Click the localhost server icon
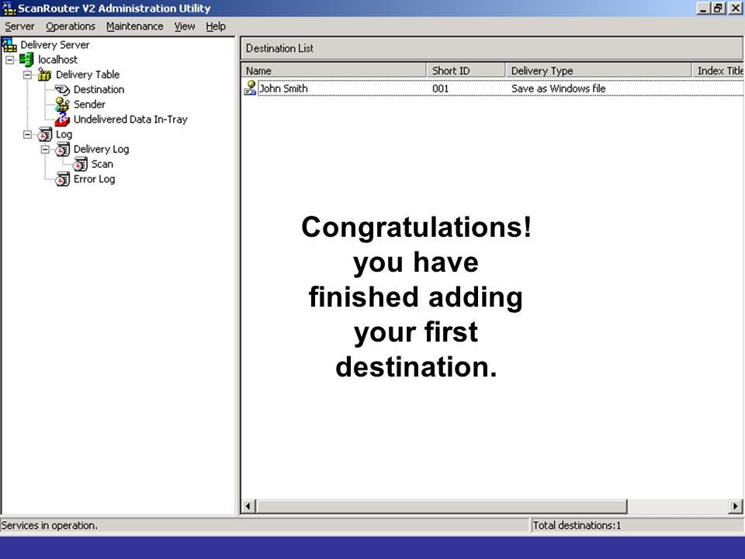745x559 pixels. pos(26,60)
